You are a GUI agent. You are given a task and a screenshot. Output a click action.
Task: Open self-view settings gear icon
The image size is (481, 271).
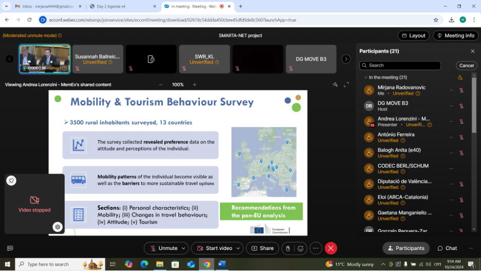(x=58, y=227)
